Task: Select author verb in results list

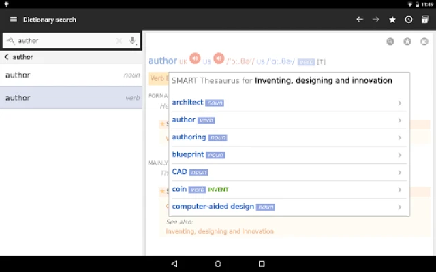Action: coord(71,97)
